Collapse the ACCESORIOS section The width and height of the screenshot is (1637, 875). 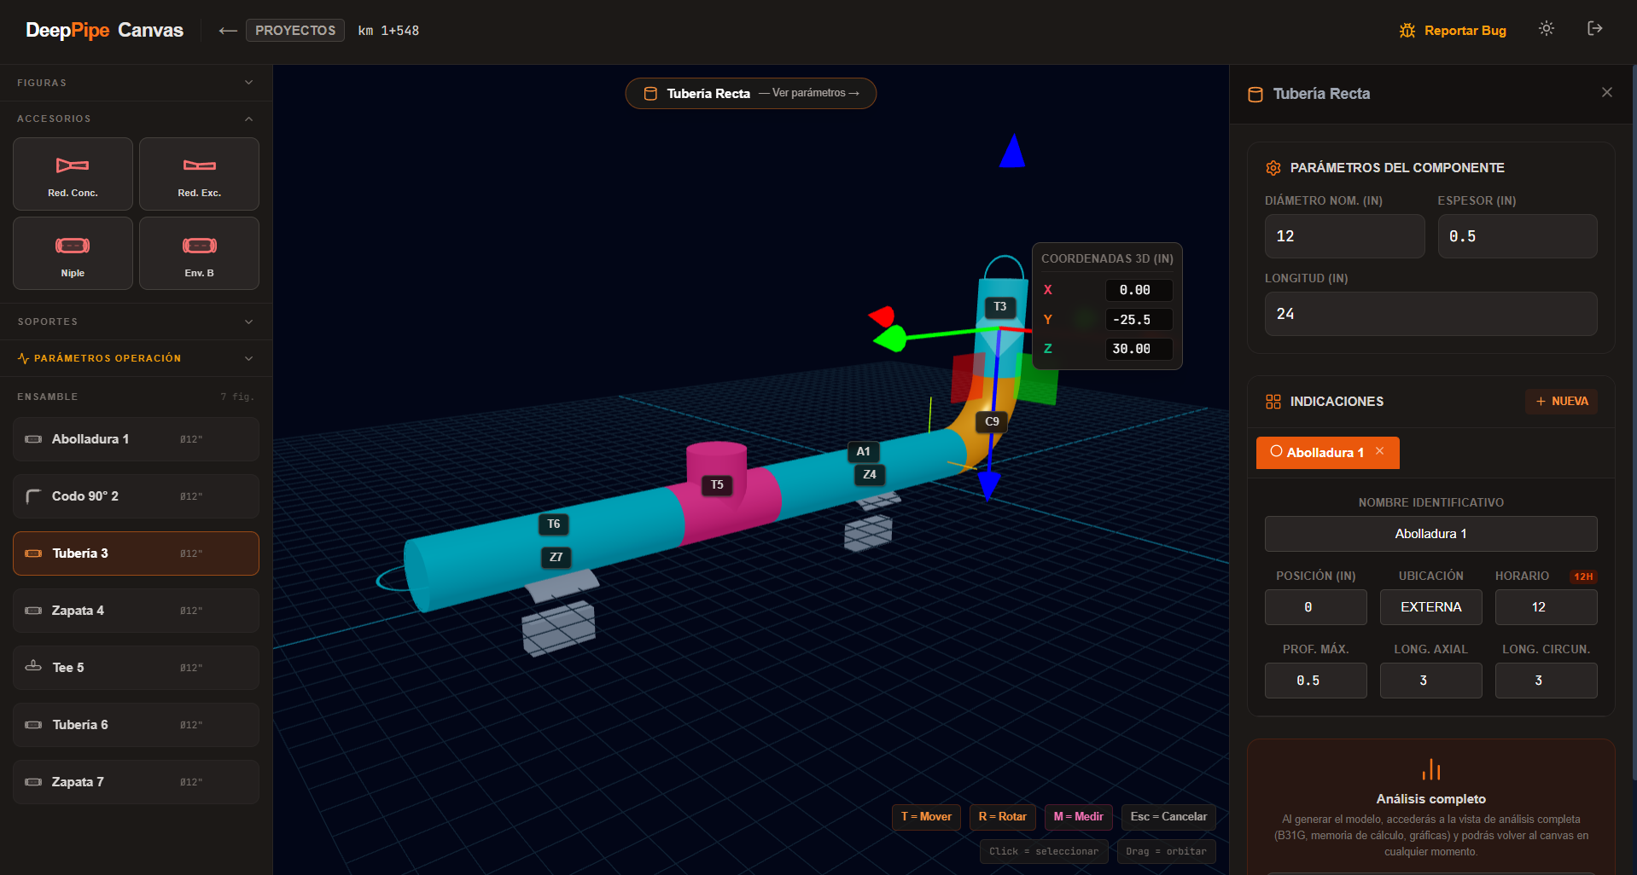click(x=136, y=119)
